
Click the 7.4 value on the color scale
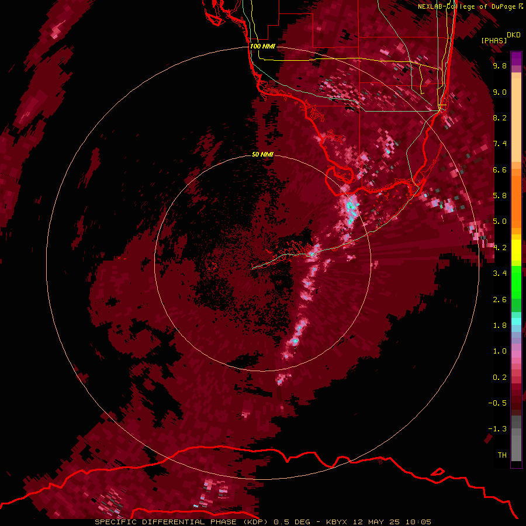[x=500, y=144]
